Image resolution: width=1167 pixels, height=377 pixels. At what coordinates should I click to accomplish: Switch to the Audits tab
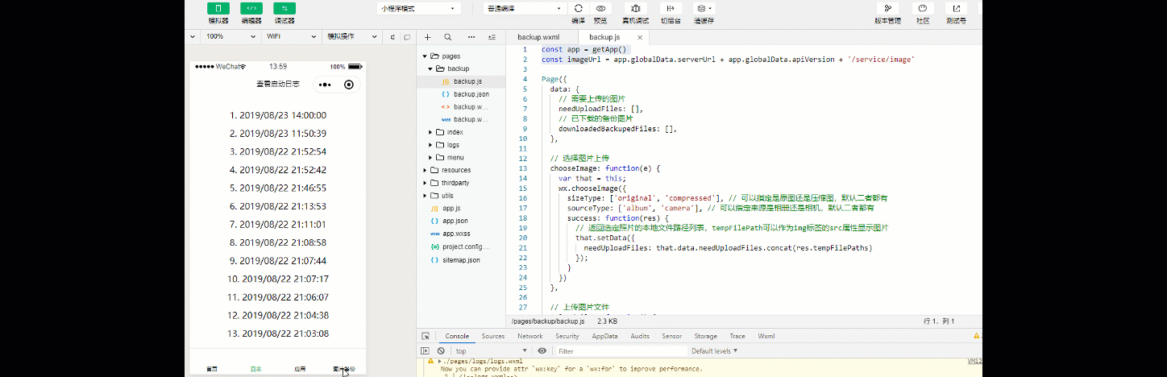coord(640,336)
